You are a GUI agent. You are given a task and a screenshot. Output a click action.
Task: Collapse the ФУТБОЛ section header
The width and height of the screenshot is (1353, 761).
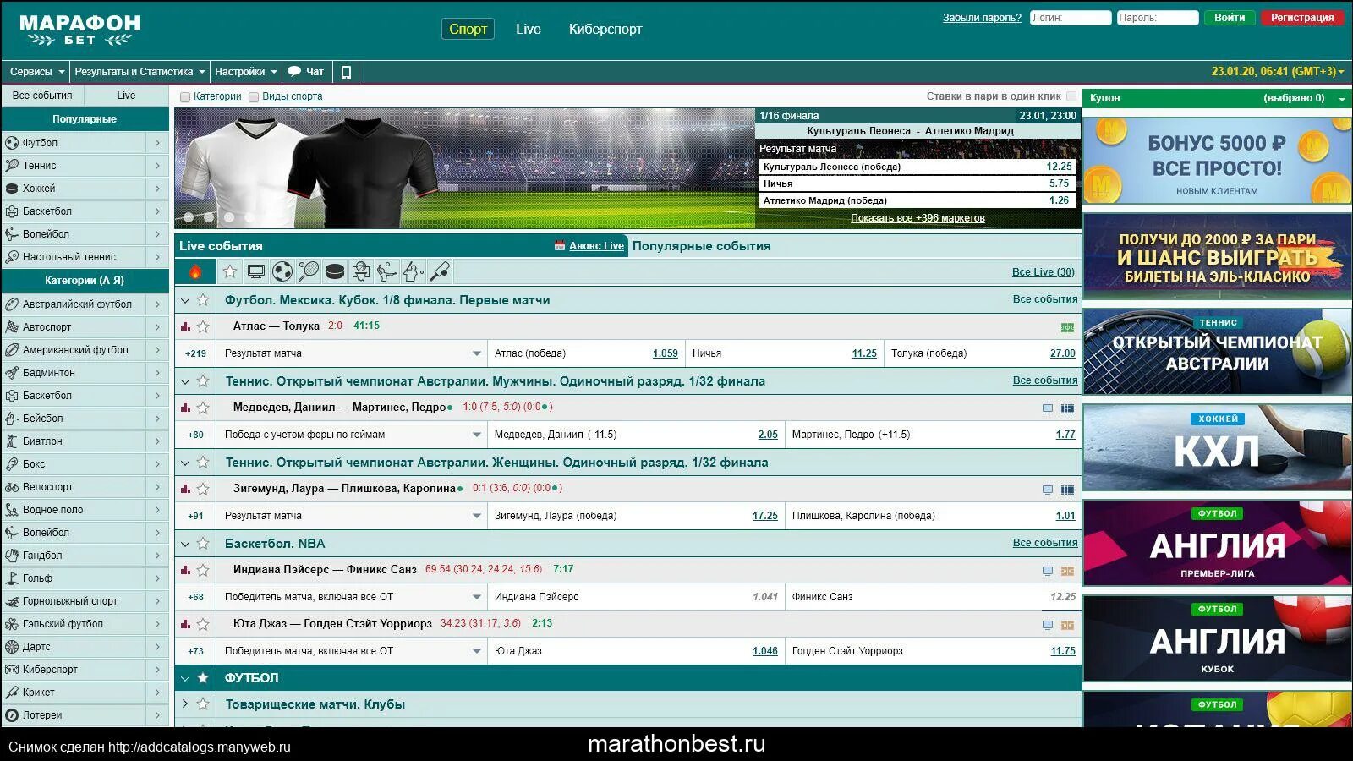coord(185,678)
